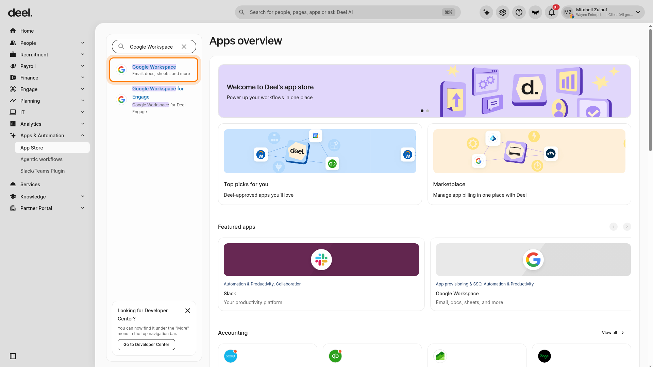This screenshot has width=653, height=367.
Task: Open the account switcher dropdown
Action: coord(638,12)
